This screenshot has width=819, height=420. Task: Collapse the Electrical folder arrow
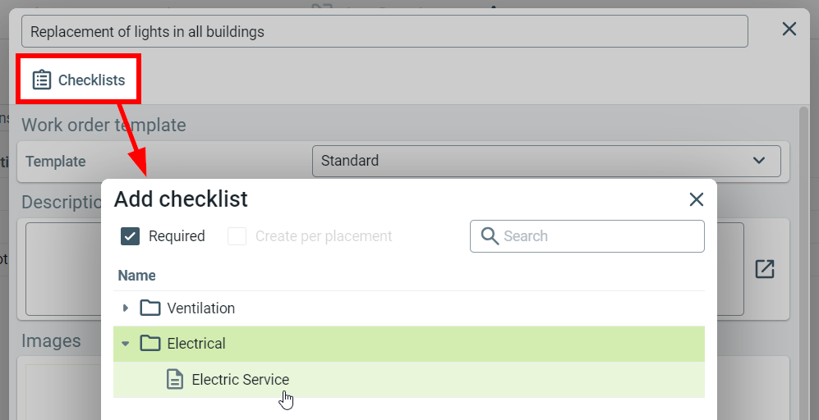[126, 344]
